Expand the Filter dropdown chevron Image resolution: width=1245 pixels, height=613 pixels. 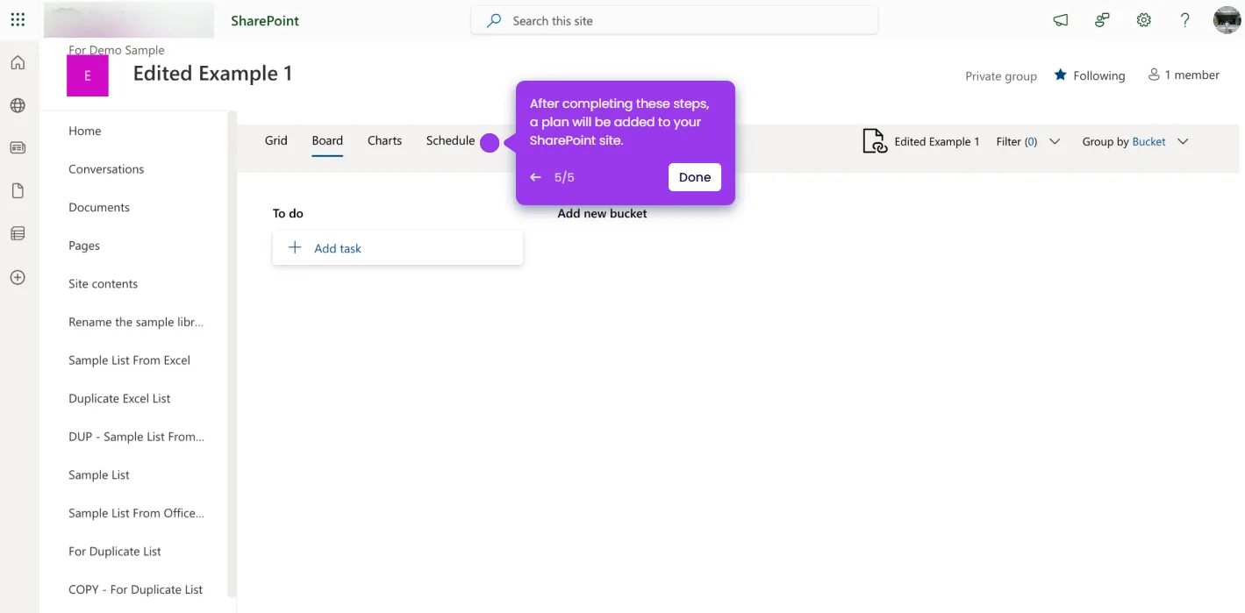click(1055, 141)
